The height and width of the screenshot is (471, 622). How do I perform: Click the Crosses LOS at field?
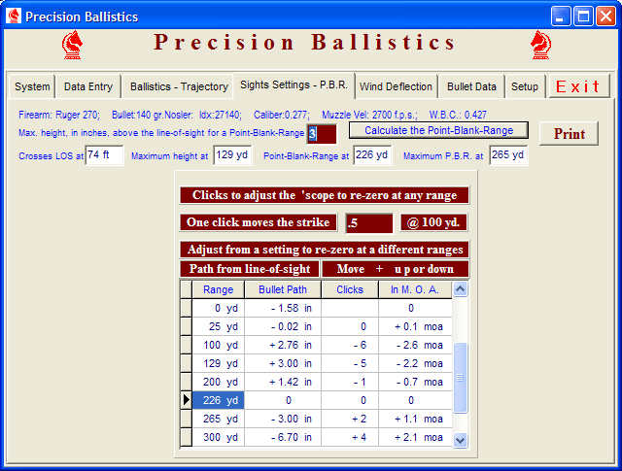(103, 155)
